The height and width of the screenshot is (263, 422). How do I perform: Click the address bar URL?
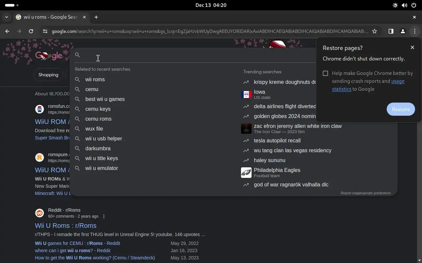(x=210, y=31)
